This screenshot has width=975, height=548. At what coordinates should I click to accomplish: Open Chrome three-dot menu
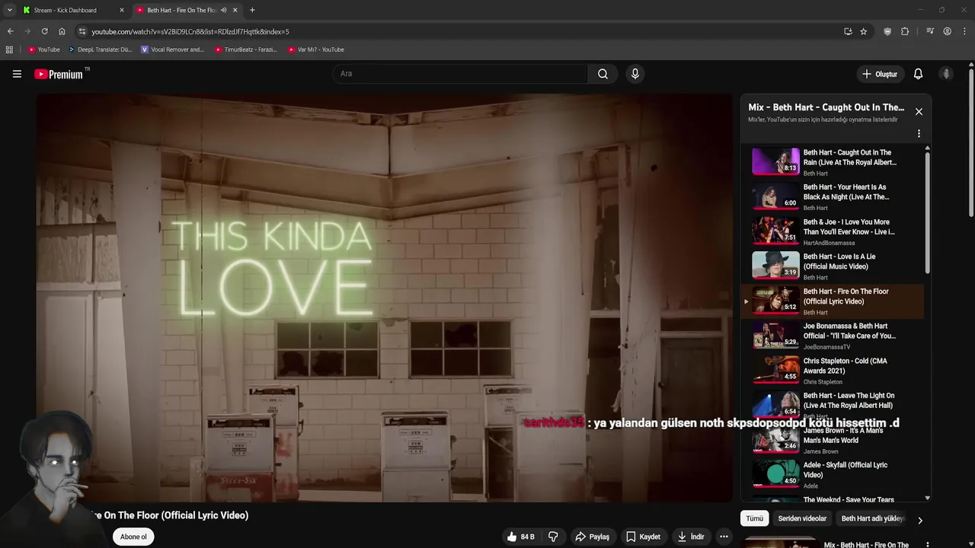pyautogui.click(x=964, y=31)
